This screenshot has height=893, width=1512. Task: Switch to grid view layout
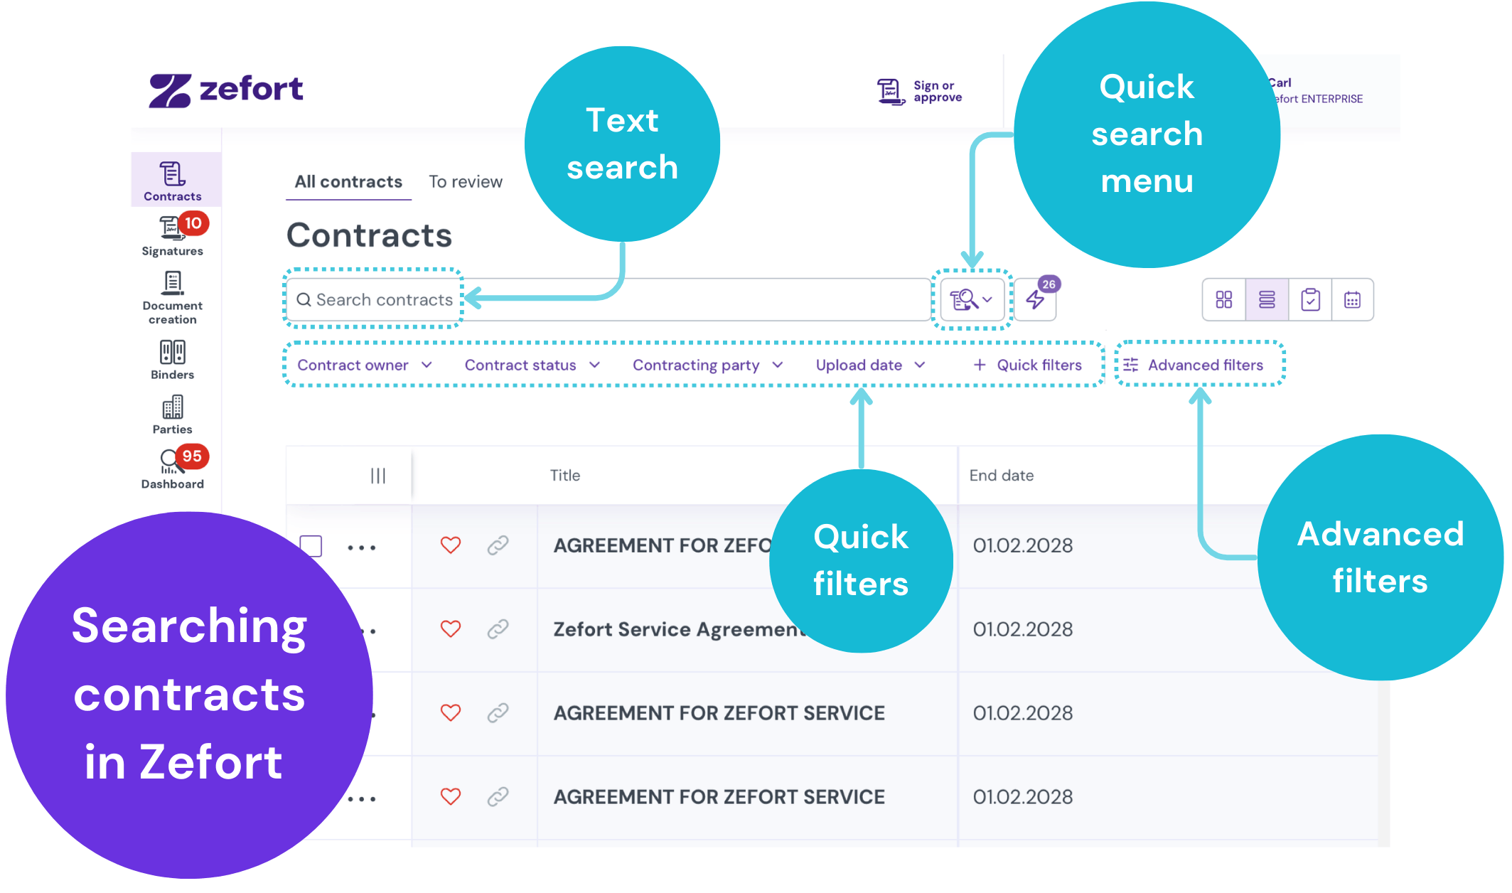(x=1223, y=299)
